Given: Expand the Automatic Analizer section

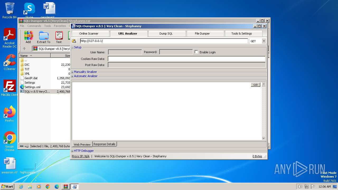Looking at the screenshot, I should point(72,76).
